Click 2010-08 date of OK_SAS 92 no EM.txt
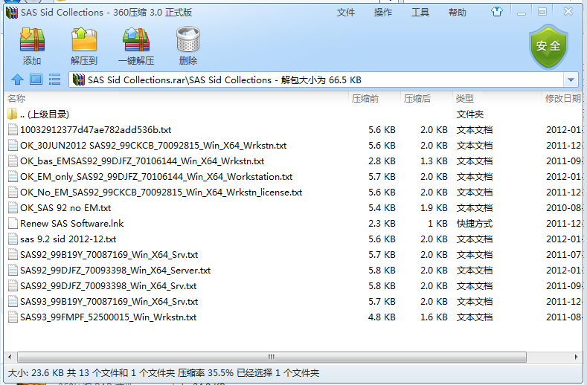This screenshot has height=385, width=587. point(563,207)
